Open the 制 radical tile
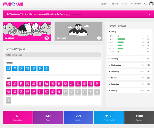The image size is (154, 128). point(27,68)
